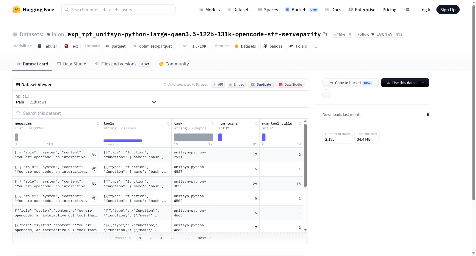This screenshot has width=476, height=256.
Task: Open Data Studio from the viewer header
Action: coord(290,84)
